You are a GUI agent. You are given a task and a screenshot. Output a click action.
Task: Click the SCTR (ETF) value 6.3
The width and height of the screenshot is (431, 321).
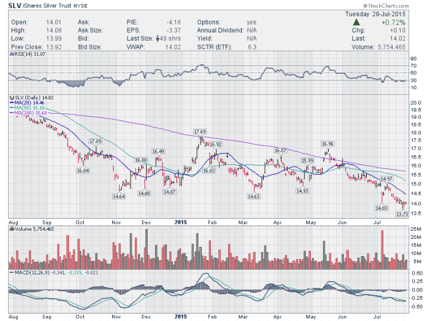tap(252, 47)
